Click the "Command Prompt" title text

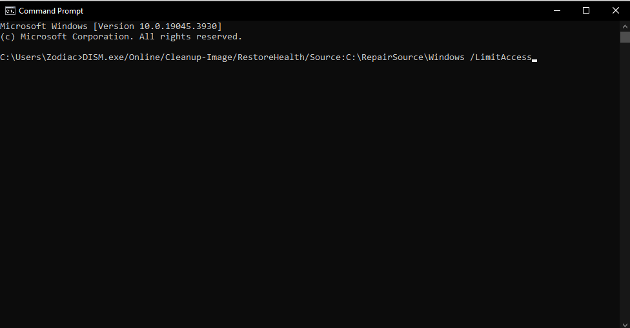(x=51, y=11)
